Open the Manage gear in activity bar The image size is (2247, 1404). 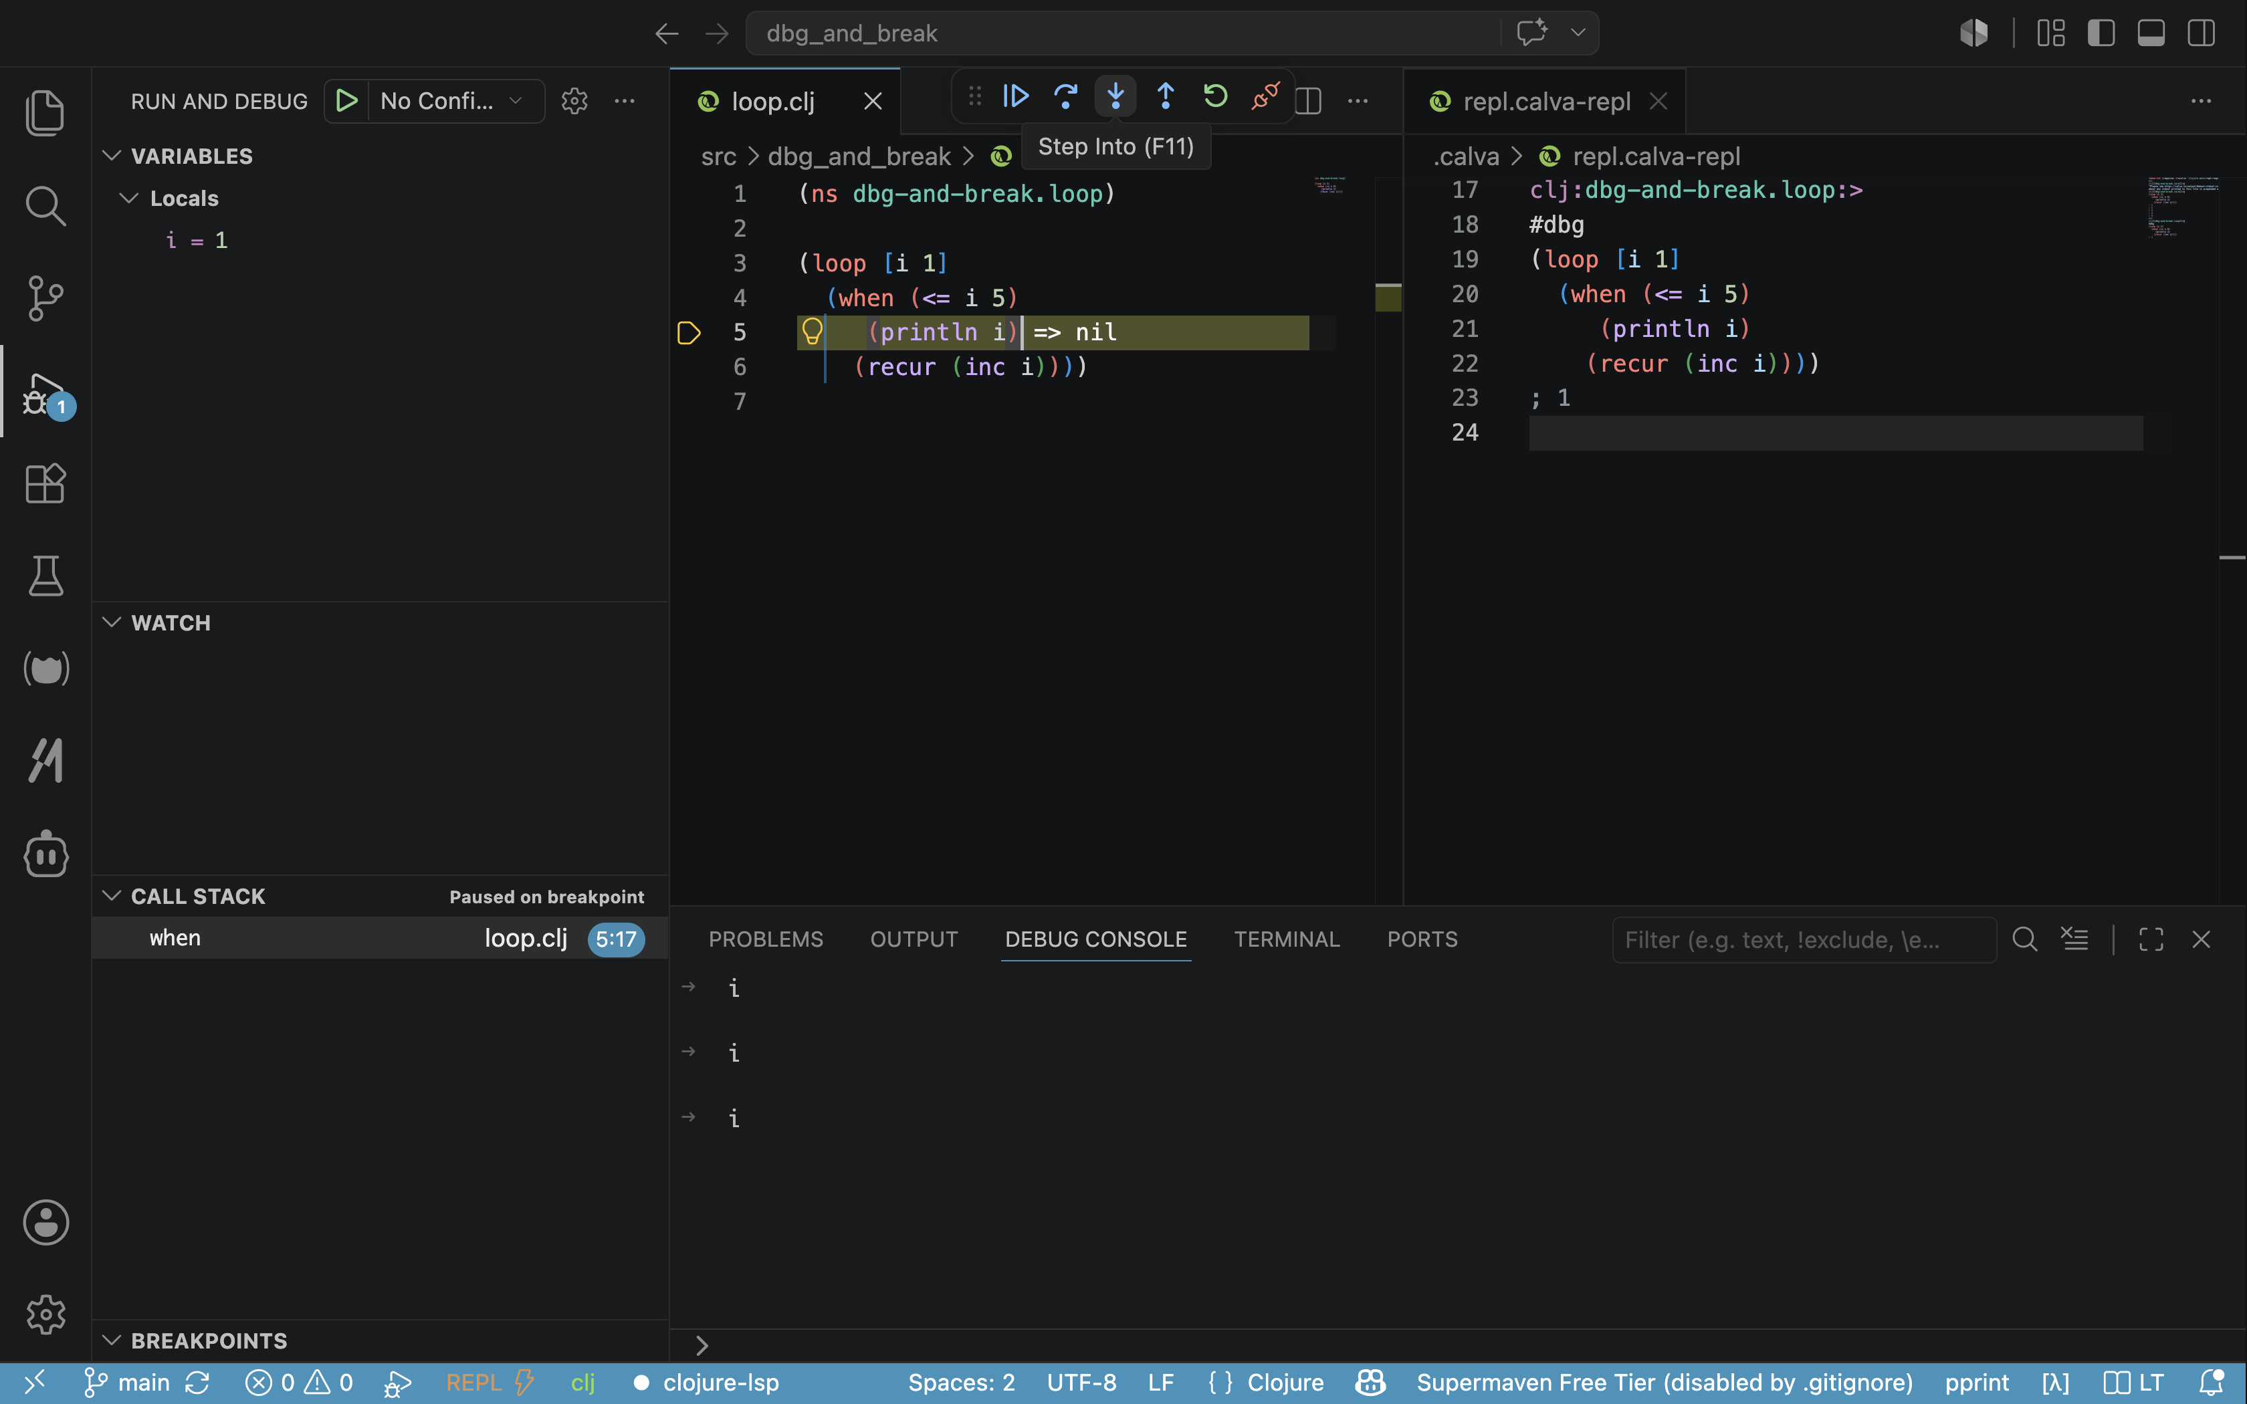point(45,1315)
